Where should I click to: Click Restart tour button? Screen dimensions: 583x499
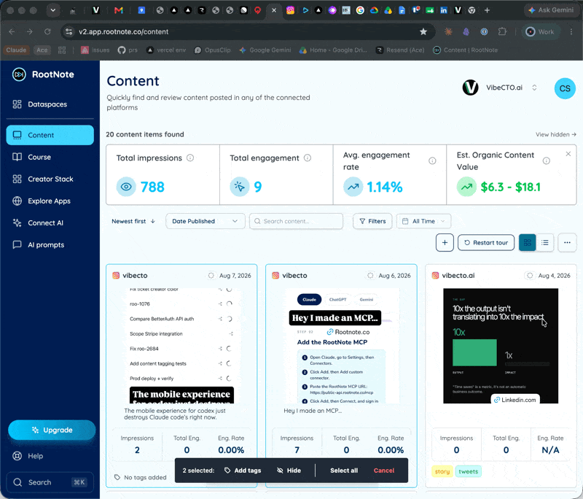click(486, 243)
